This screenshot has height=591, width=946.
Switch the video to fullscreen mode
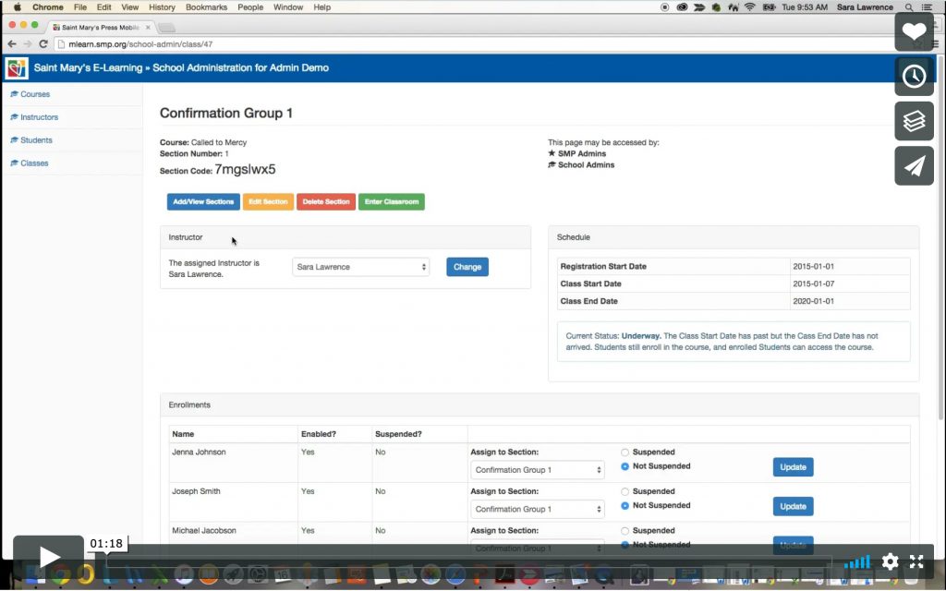click(916, 562)
